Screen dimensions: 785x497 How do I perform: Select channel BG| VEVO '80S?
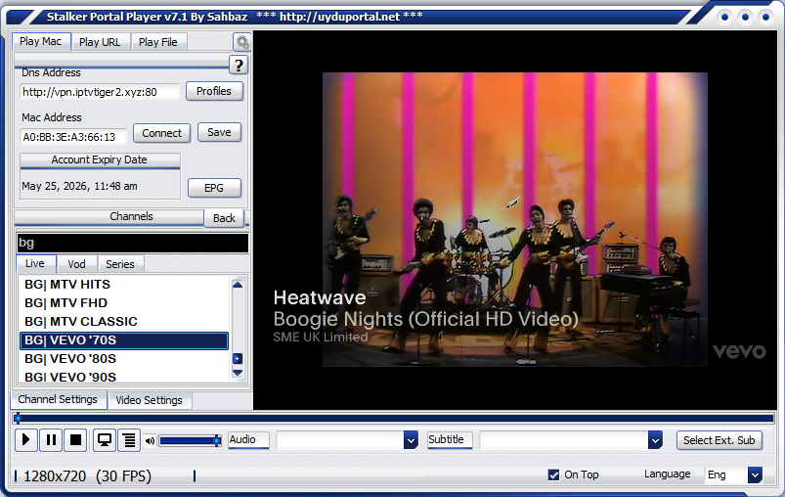124,359
